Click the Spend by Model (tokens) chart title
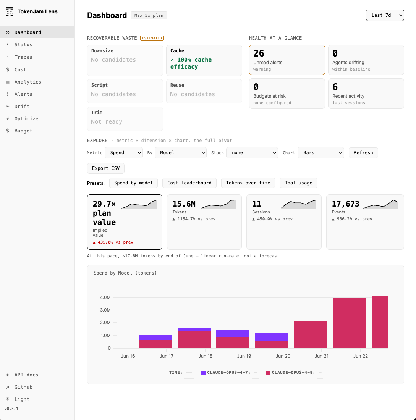Viewport: 416px width, 420px height. pyautogui.click(x=125, y=273)
